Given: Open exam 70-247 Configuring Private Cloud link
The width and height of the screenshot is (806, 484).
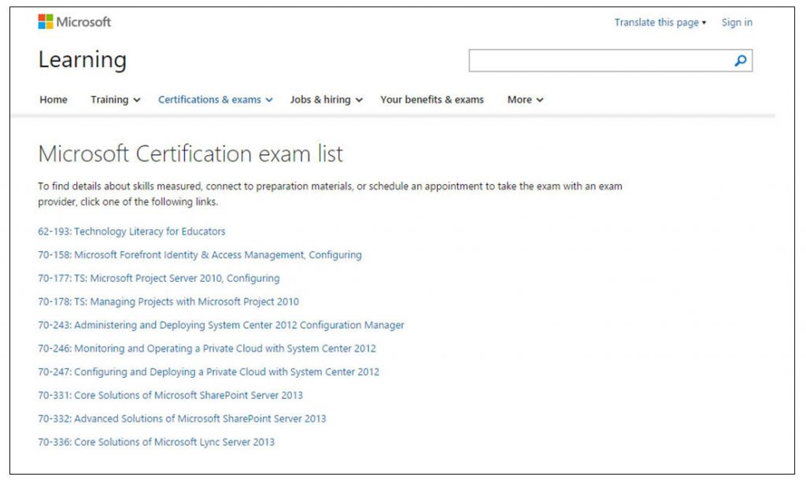Looking at the screenshot, I should pos(208,372).
